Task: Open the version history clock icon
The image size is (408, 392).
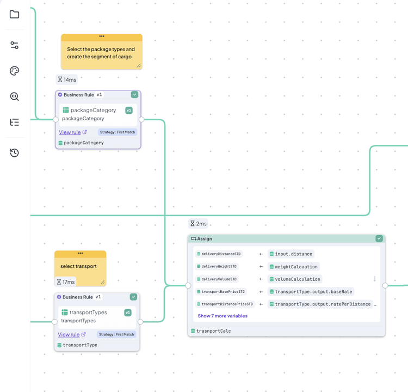Action: click(x=15, y=153)
